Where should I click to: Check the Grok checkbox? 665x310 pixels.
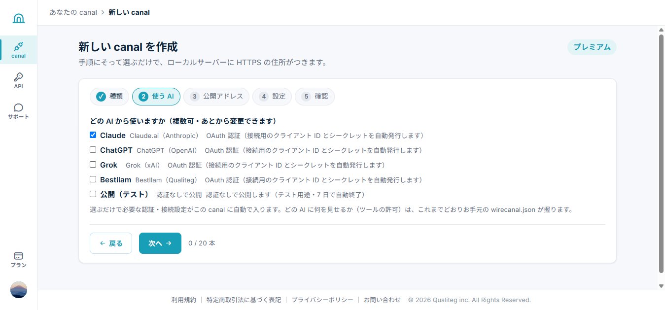point(93,165)
